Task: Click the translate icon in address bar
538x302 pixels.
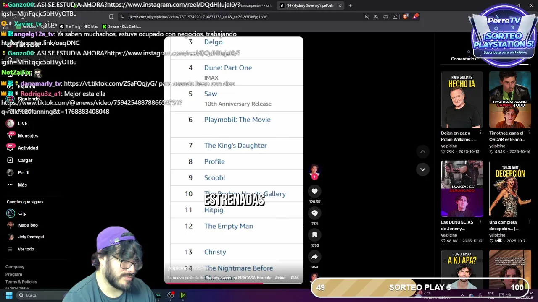Action: pos(376,17)
